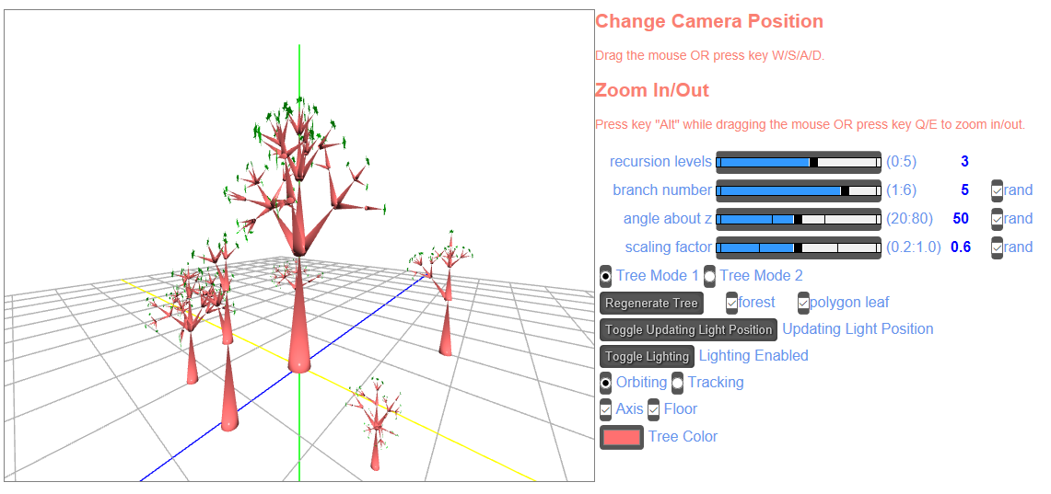Select Tree Mode 2 radio button

(709, 276)
